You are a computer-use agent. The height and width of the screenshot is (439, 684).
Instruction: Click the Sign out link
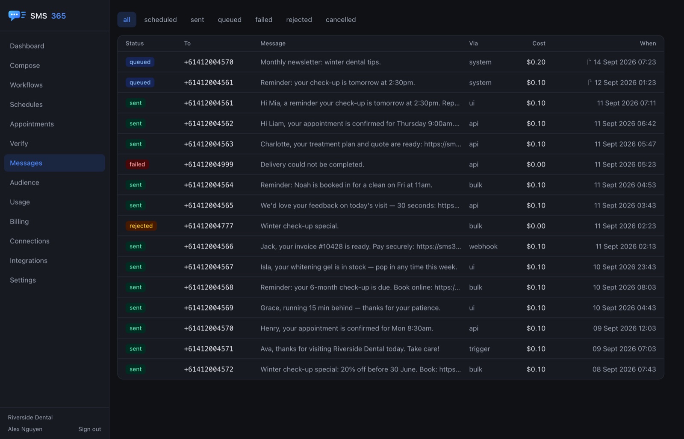[90, 429]
